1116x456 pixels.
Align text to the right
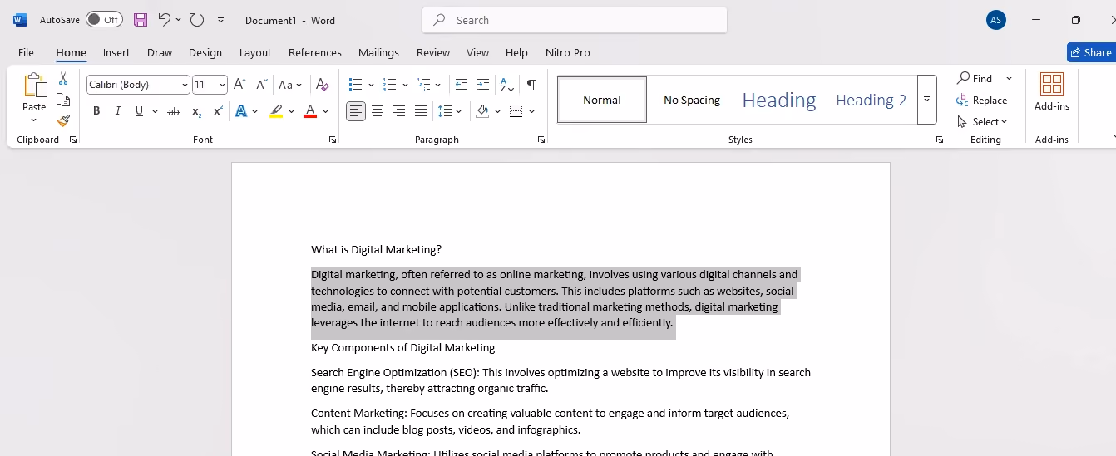[399, 111]
